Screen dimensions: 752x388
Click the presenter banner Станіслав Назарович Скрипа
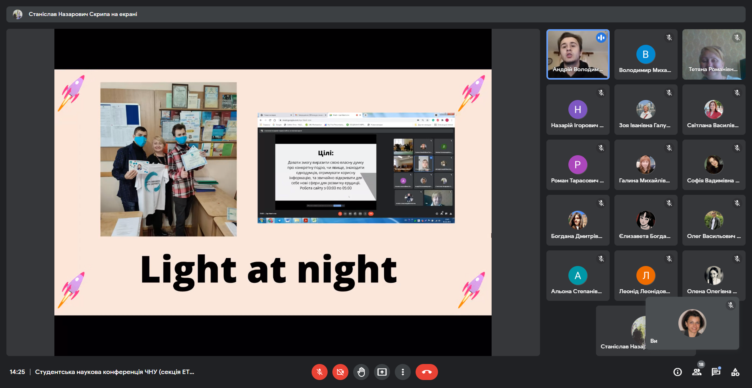[83, 14]
